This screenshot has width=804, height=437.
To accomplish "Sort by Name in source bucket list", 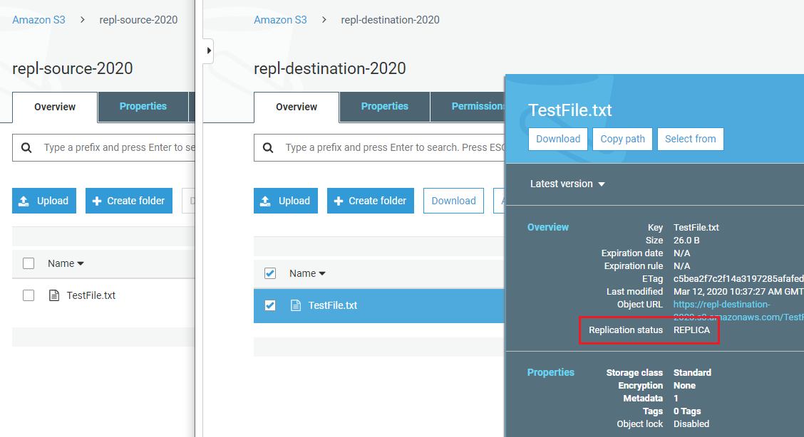I will (66, 263).
